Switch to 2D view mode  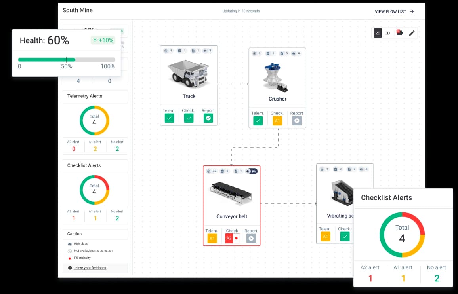[x=378, y=33]
